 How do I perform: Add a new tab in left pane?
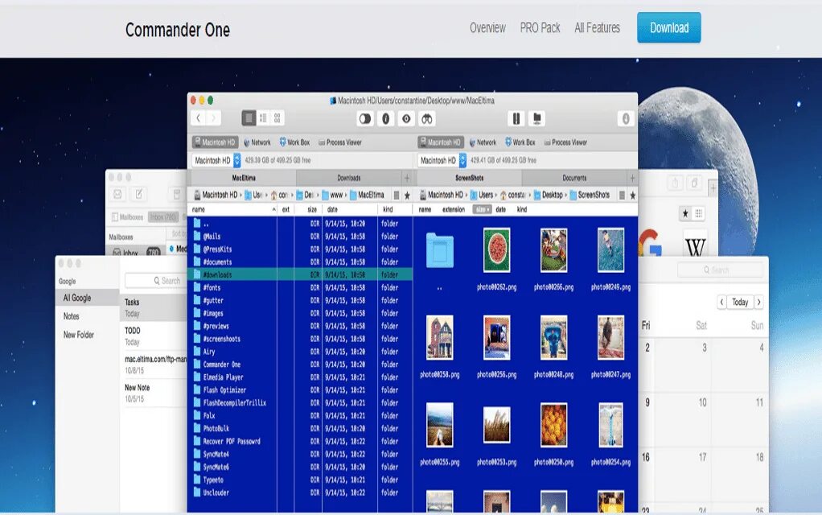coord(407,178)
